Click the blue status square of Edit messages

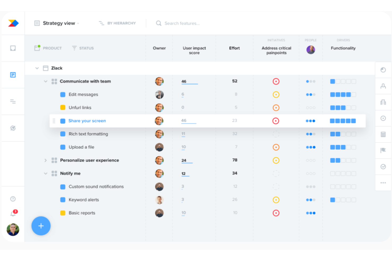[x=63, y=94]
